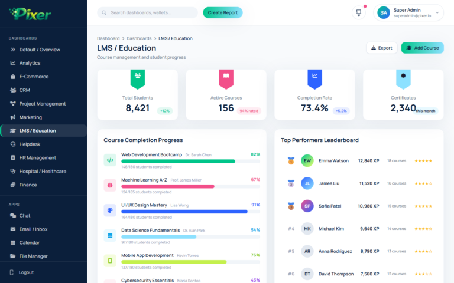Click the Dashboard breadcrumb link
The image size is (454, 283).
click(108, 38)
